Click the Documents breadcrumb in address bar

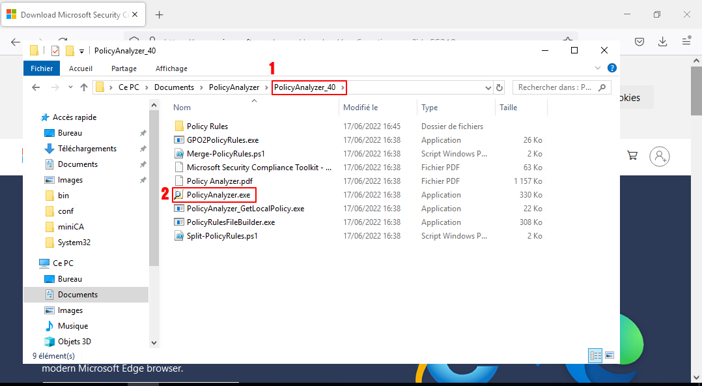click(x=174, y=87)
